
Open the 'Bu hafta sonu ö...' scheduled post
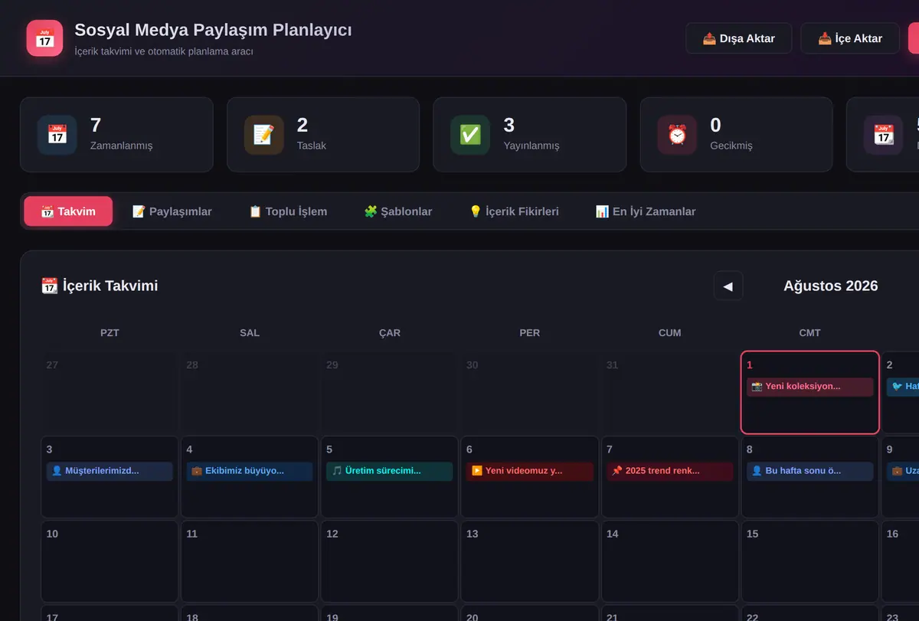coord(810,471)
